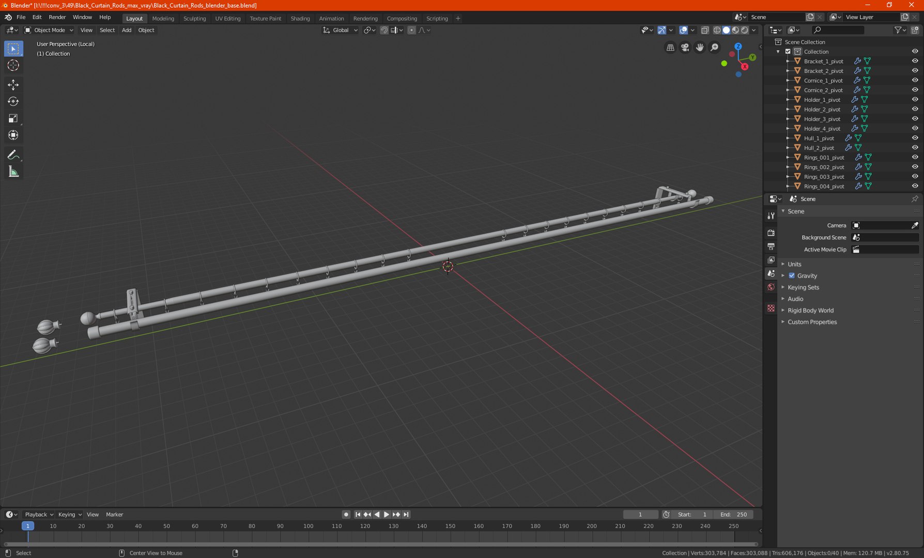Switch to Modeling workspace tab

pyautogui.click(x=163, y=18)
